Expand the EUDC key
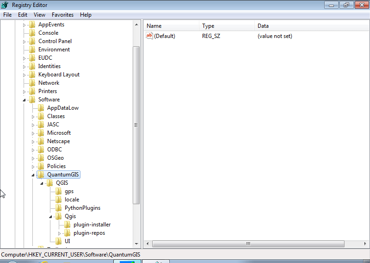Image resolution: width=370 pixels, height=263 pixels. [24, 58]
